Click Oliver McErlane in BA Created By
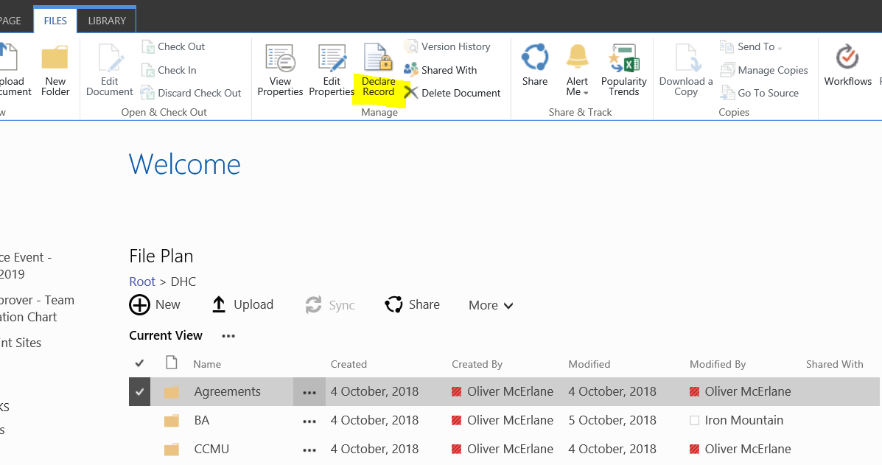882x465 pixels. (x=510, y=421)
